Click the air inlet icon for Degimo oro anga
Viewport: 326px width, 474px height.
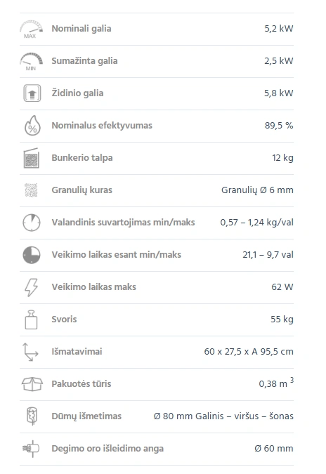click(31, 449)
